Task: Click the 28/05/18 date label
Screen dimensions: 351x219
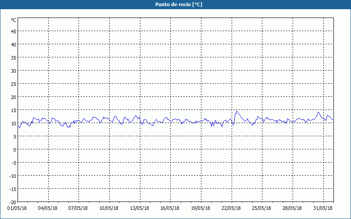Action: [x=293, y=208]
